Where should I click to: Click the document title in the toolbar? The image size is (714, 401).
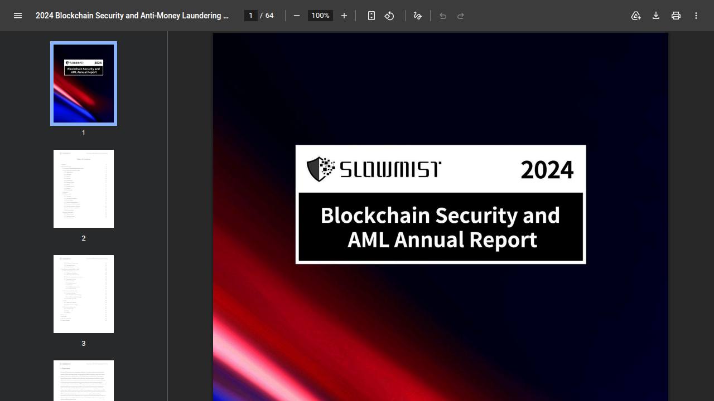[x=132, y=16]
